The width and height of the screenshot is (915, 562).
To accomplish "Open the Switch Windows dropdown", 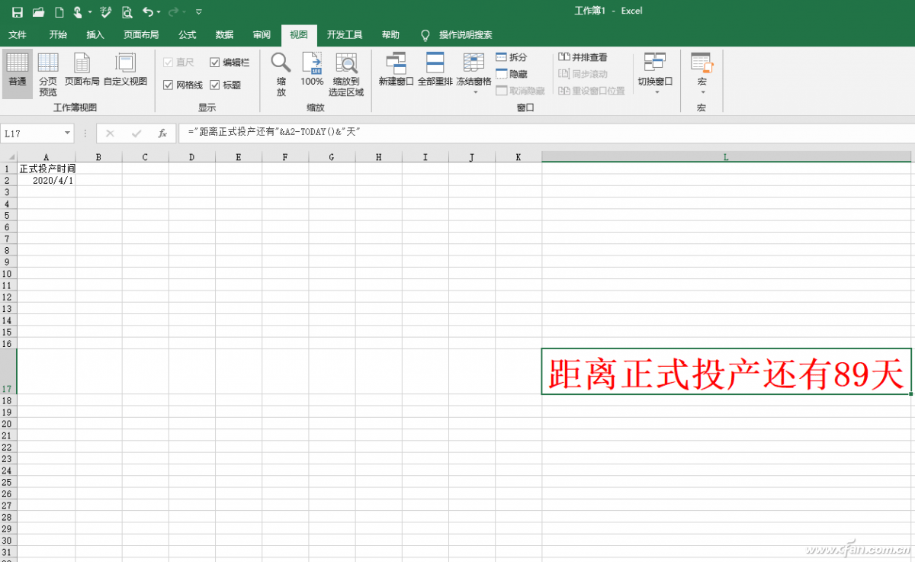I will [x=655, y=74].
